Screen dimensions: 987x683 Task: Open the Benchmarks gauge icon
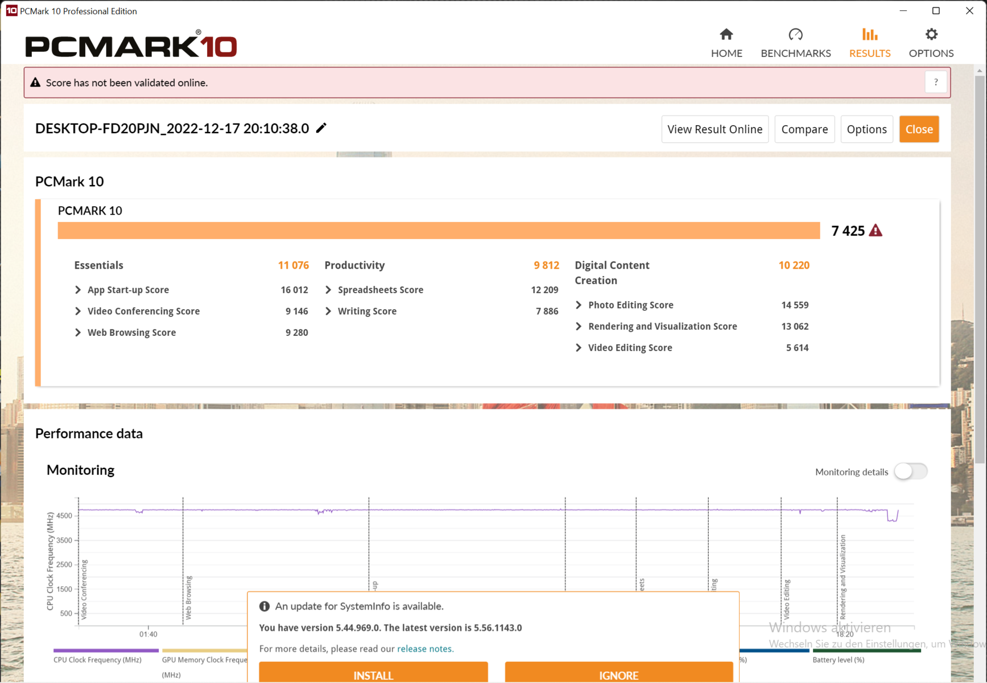tap(795, 35)
